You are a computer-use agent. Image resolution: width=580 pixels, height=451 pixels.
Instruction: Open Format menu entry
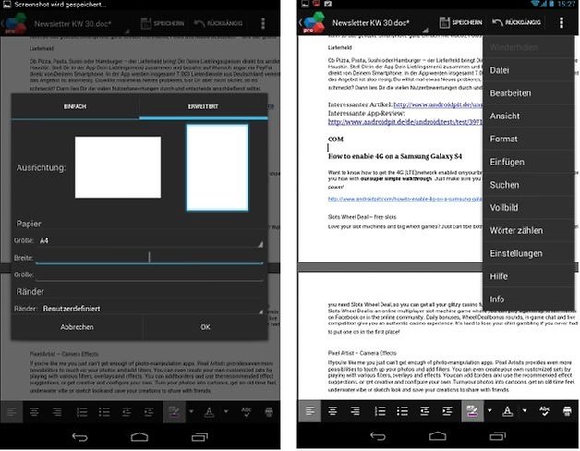point(529,139)
